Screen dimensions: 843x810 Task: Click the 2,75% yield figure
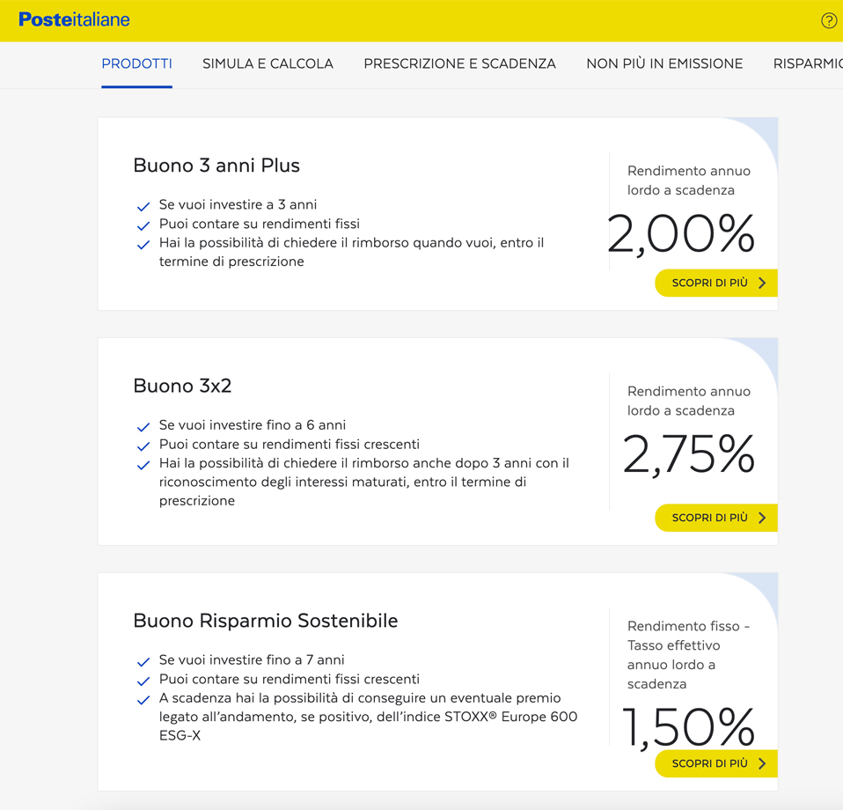688,454
